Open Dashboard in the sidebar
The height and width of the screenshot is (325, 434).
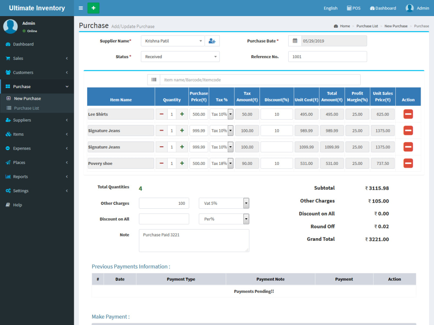[x=37, y=44]
